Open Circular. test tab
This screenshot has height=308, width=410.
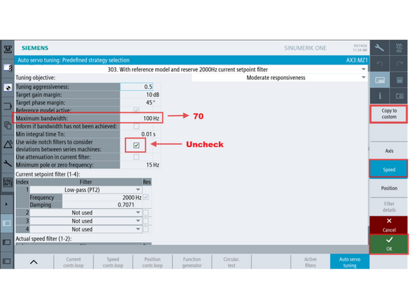(231, 262)
